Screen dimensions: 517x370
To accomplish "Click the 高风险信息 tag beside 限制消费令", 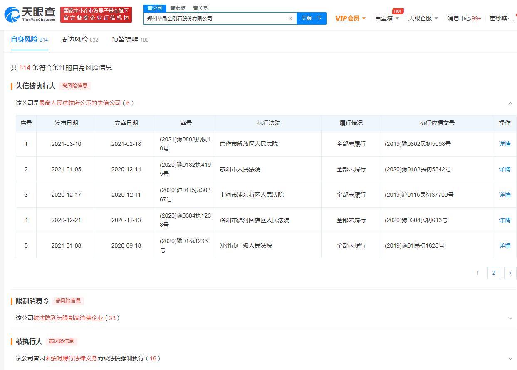I will 68,301.
